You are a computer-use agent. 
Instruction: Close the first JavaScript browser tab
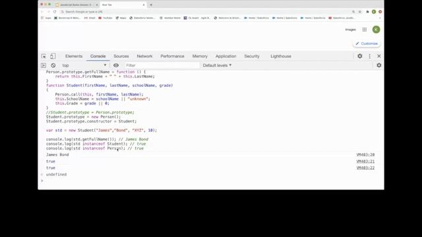coord(97,5)
